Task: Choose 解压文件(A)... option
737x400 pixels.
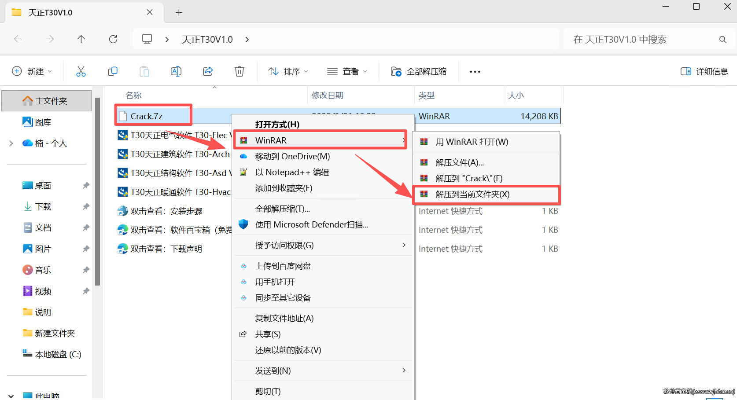Action: click(486, 162)
